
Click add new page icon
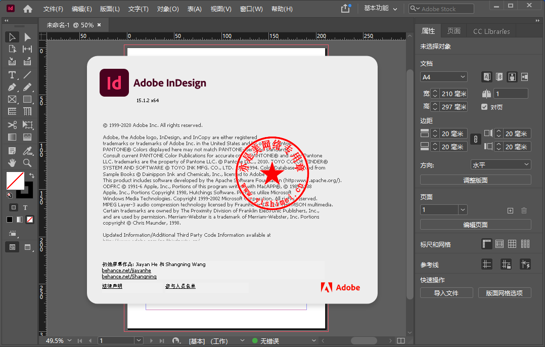(x=510, y=210)
